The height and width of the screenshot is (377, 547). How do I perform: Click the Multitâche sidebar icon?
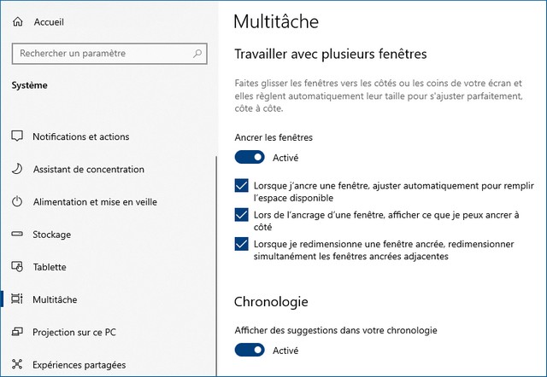17,299
